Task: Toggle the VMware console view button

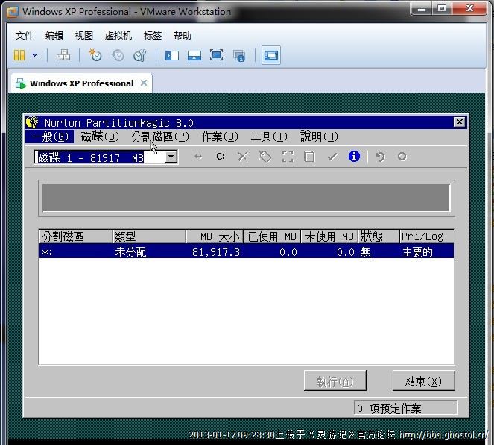Action: click(271, 55)
